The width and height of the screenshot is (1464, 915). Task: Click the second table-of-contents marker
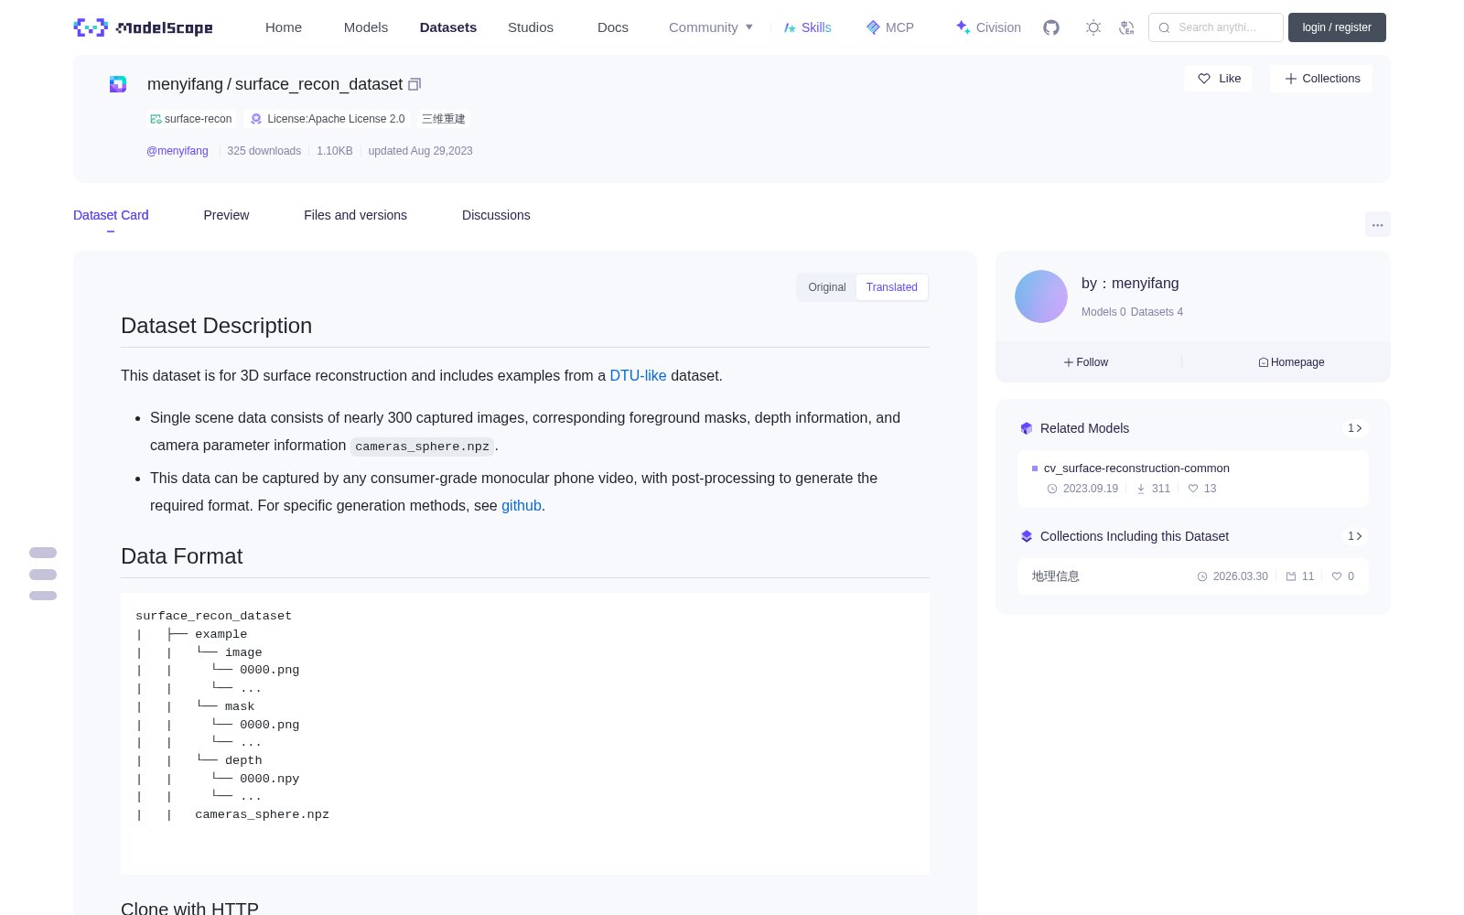(x=43, y=575)
